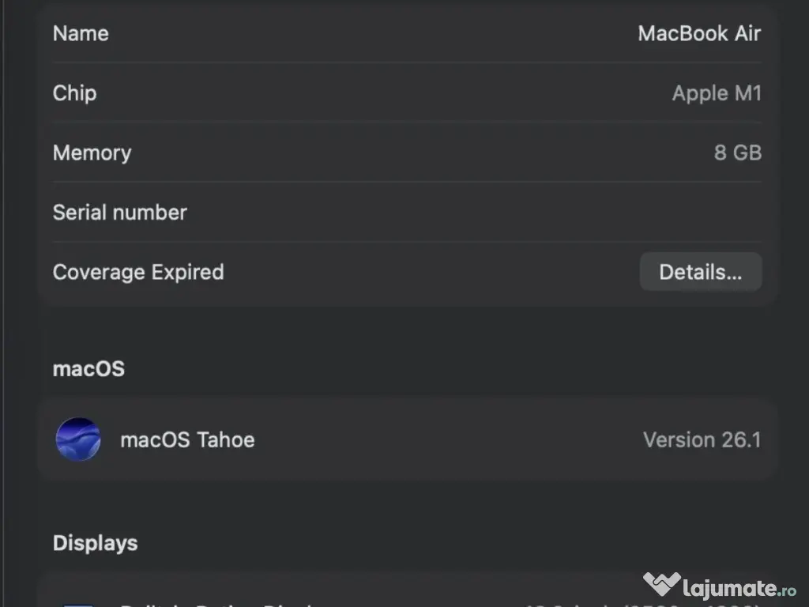This screenshot has width=809, height=607.
Task: Edit the MacBook Air name field
Action: click(699, 33)
